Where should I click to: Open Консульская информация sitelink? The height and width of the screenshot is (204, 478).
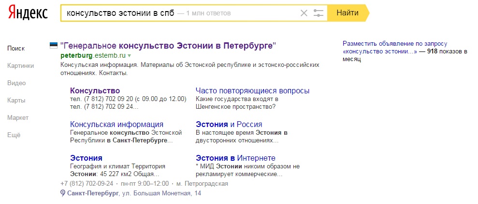(x=117, y=125)
